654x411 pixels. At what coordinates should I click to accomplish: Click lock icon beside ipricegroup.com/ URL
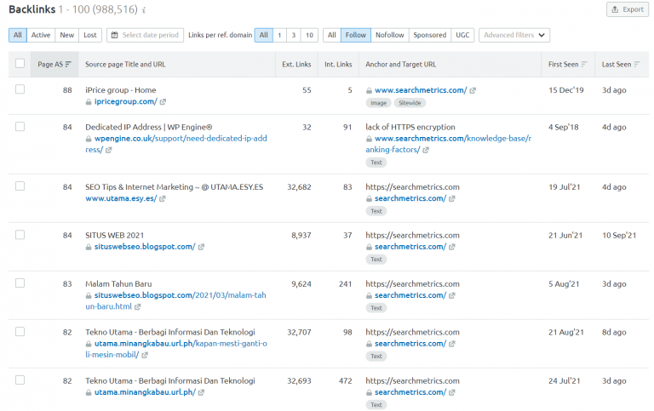(x=89, y=102)
